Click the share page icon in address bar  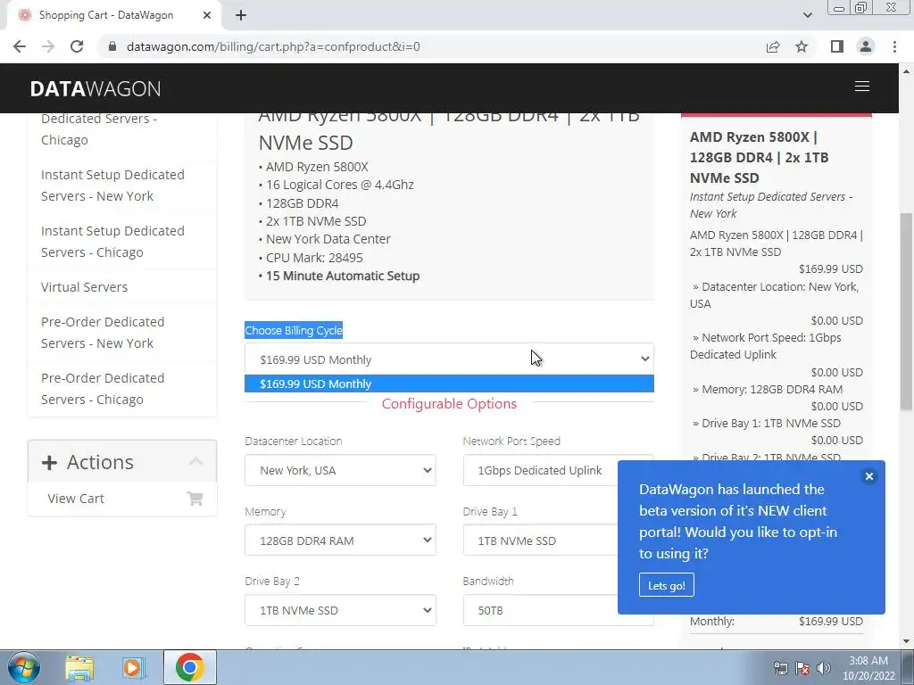(773, 46)
